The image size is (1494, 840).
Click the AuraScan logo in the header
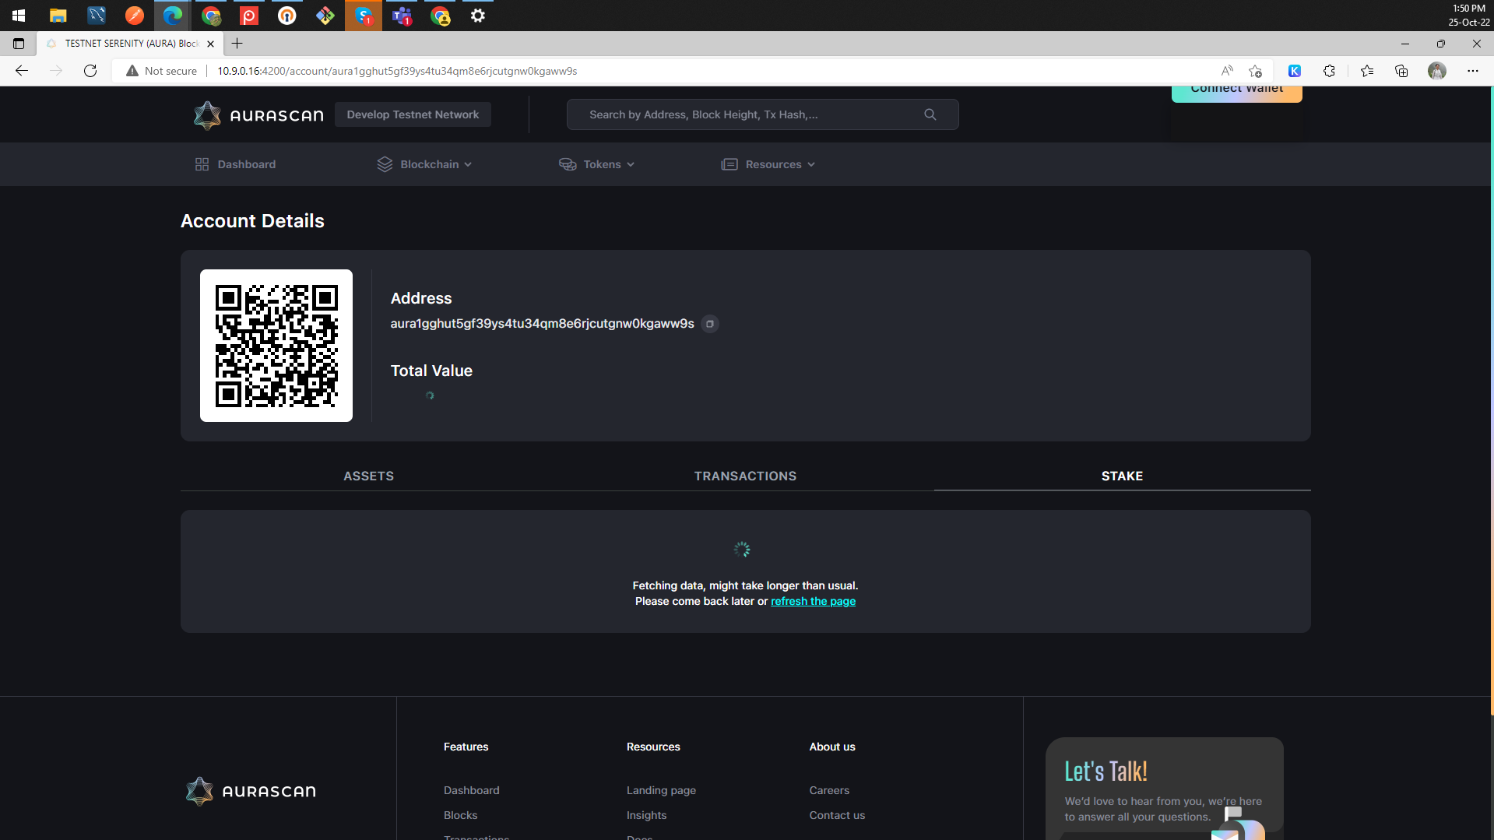pos(258,114)
